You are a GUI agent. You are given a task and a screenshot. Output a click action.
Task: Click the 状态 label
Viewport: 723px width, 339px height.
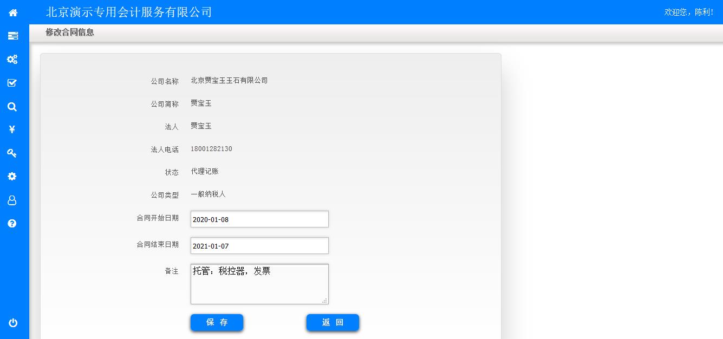pyautogui.click(x=172, y=172)
